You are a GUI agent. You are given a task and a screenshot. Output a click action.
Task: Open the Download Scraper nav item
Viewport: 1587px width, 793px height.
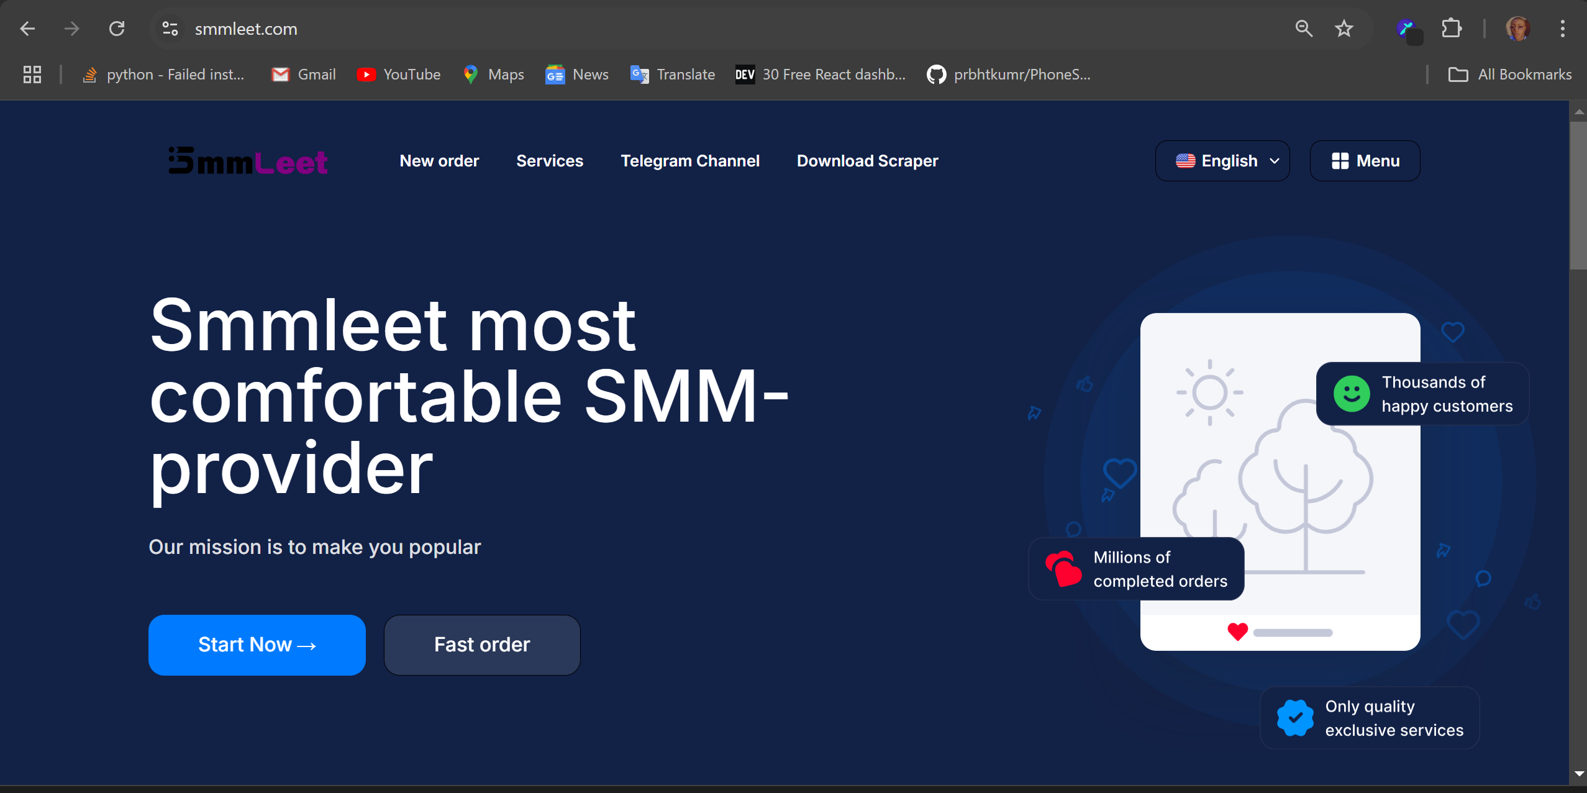coord(868,161)
